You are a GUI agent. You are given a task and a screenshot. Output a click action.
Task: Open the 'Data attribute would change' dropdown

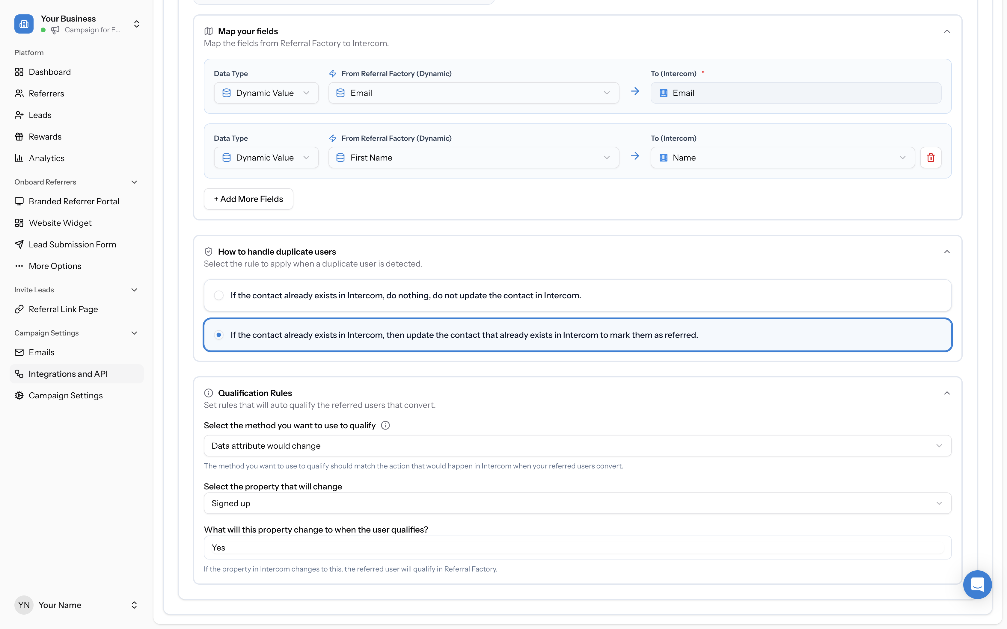(577, 446)
